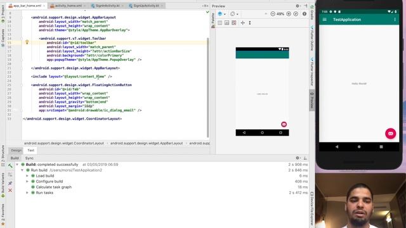Hide the Preview panel
Image resolution: width=406 pixels, height=228 pixels.
(306, 6)
